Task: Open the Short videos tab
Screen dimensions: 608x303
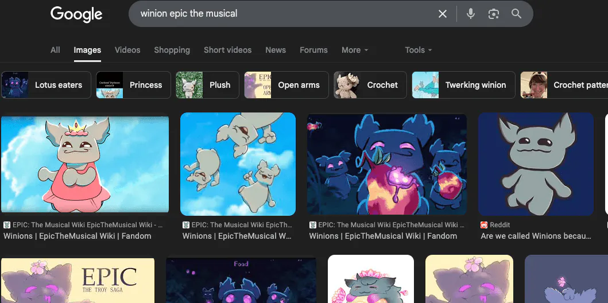Action: [227, 50]
